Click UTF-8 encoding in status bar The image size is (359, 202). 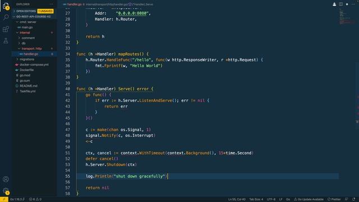coord(271,199)
